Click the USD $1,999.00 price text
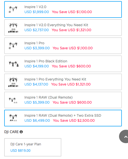This screenshot has width=128, height=159. pyautogui.click(x=37, y=12)
